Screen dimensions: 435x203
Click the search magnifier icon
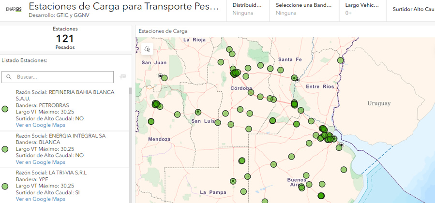click(x=9, y=77)
